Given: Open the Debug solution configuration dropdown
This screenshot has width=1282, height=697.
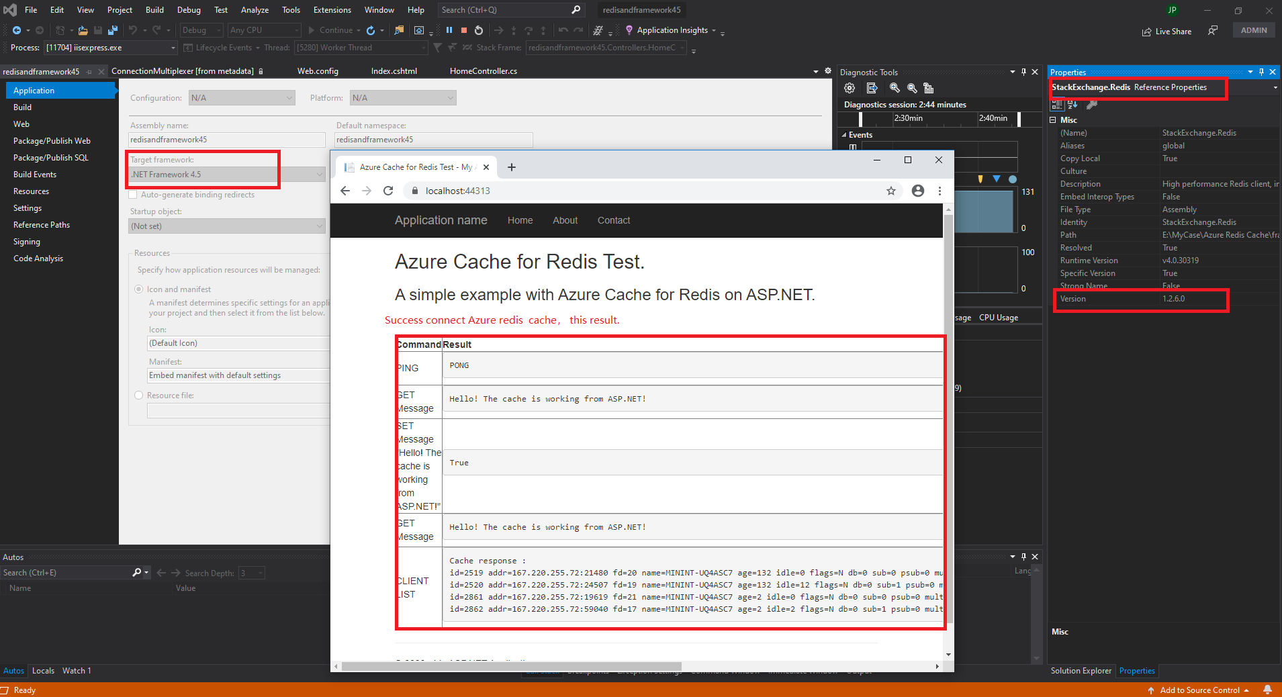Looking at the screenshot, I should pos(201,30).
